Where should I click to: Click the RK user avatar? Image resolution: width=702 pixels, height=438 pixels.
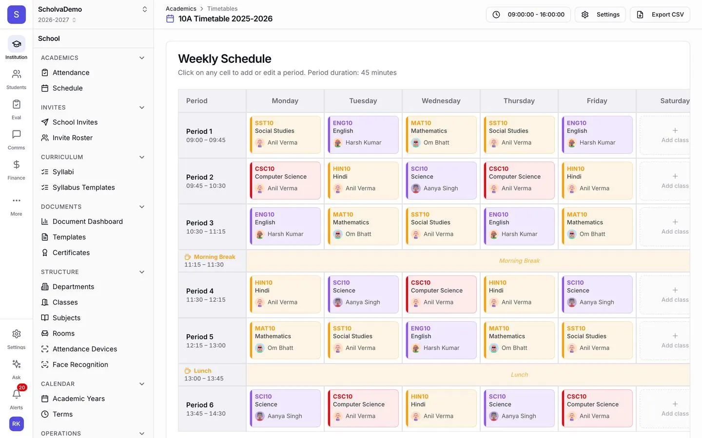(16, 424)
